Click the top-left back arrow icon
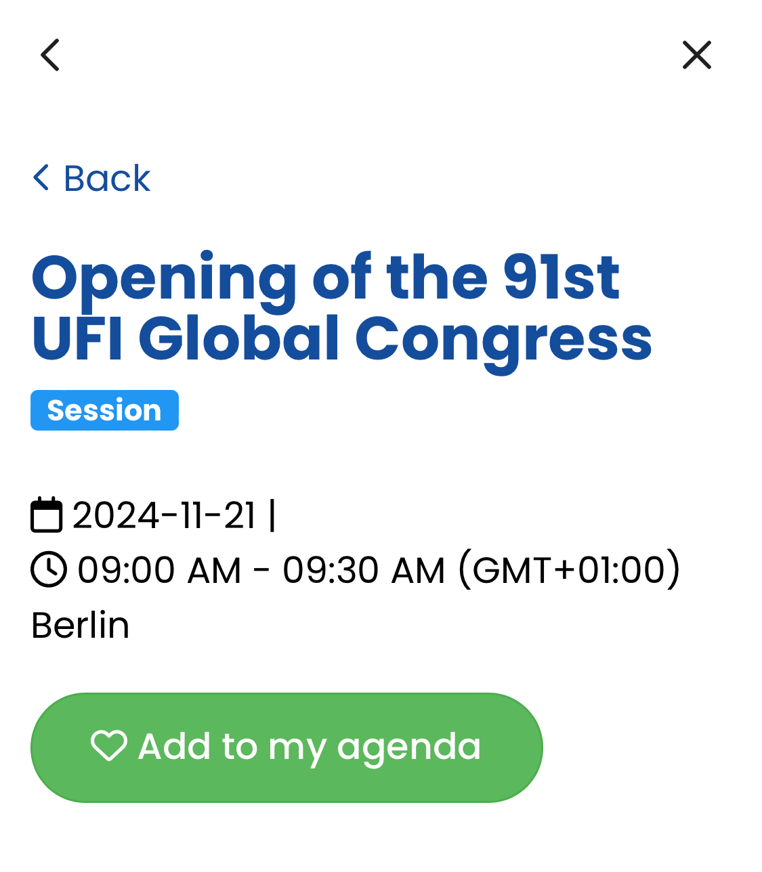The width and height of the screenshot is (762, 872). click(50, 55)
